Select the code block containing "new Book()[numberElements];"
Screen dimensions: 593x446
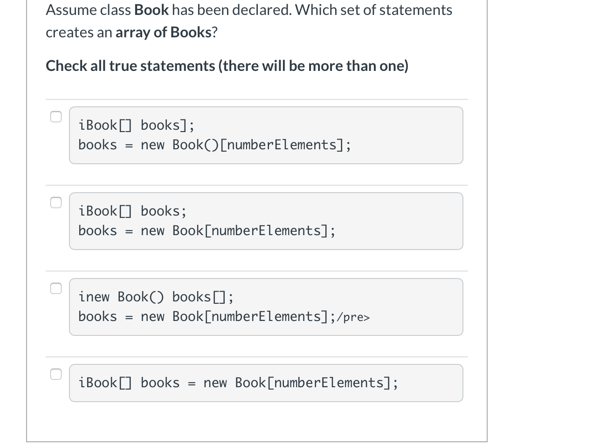[266, 135]
